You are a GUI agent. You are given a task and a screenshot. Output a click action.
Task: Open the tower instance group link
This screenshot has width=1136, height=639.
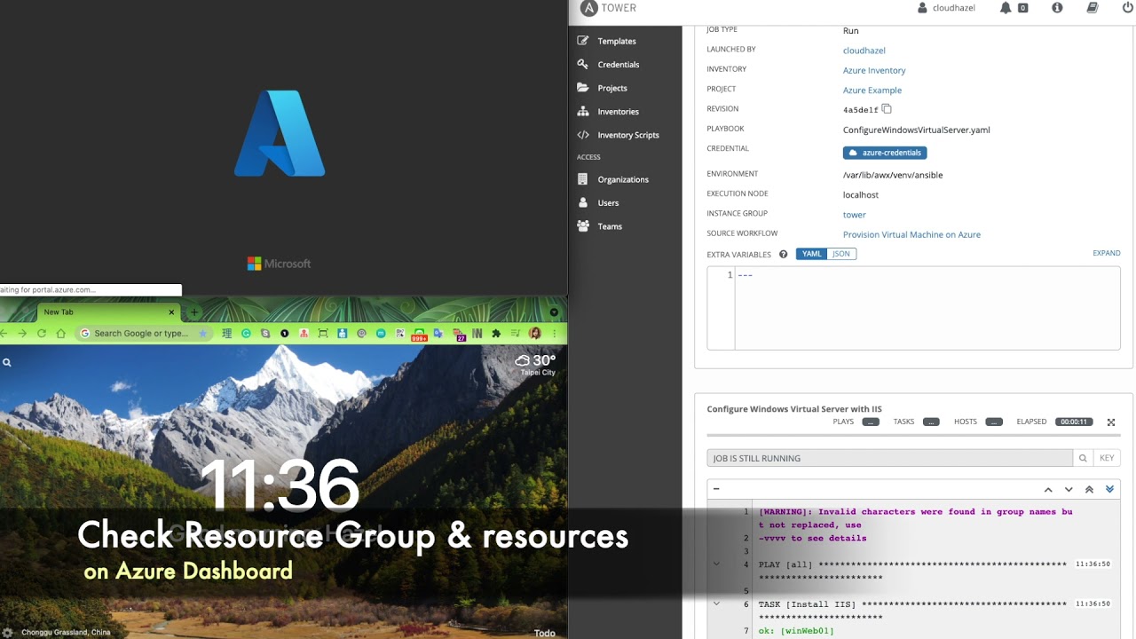[x=854, y=215]
